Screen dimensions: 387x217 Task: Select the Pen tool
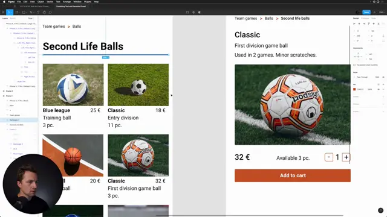tap(31, 12)
